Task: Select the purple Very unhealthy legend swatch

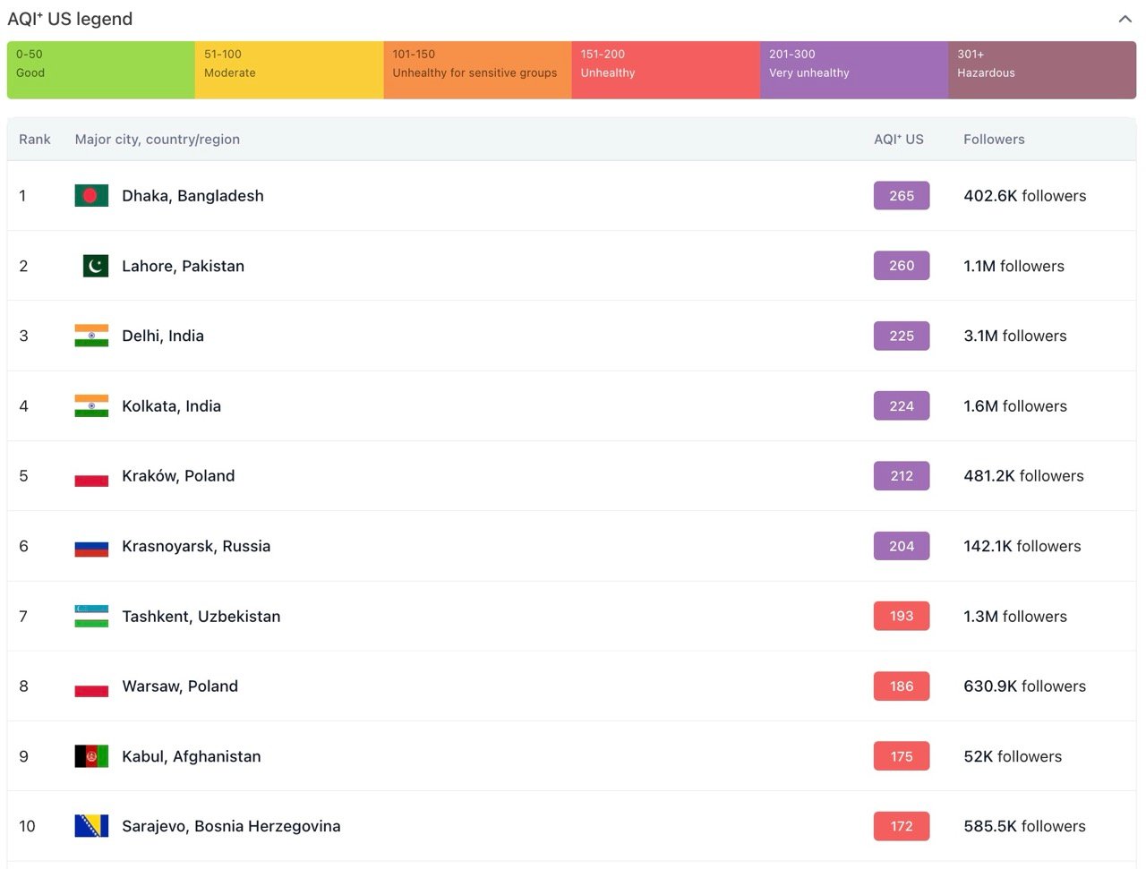Action: pyautogui.click(x=853, y=70)
